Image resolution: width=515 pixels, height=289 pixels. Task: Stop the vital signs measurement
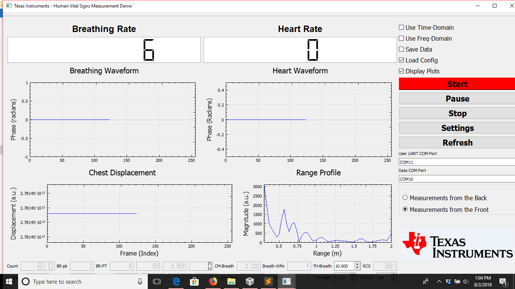pos(457,113)
